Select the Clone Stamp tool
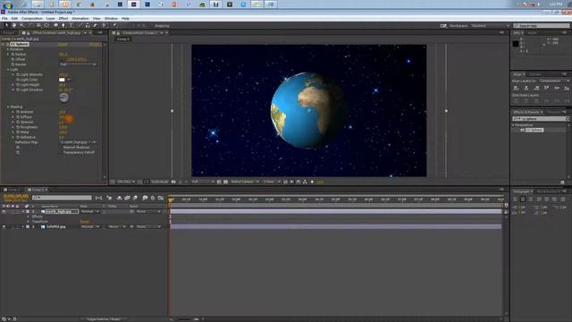This screenshot has height=322, width=572. coord(88,25)
